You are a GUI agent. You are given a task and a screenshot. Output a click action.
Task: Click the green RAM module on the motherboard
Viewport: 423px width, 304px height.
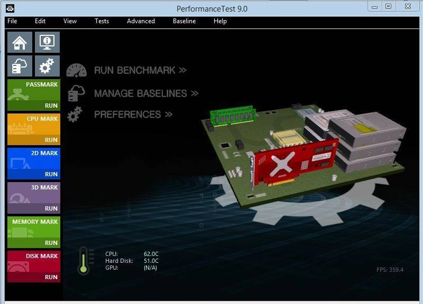click(x=233, y=116)
